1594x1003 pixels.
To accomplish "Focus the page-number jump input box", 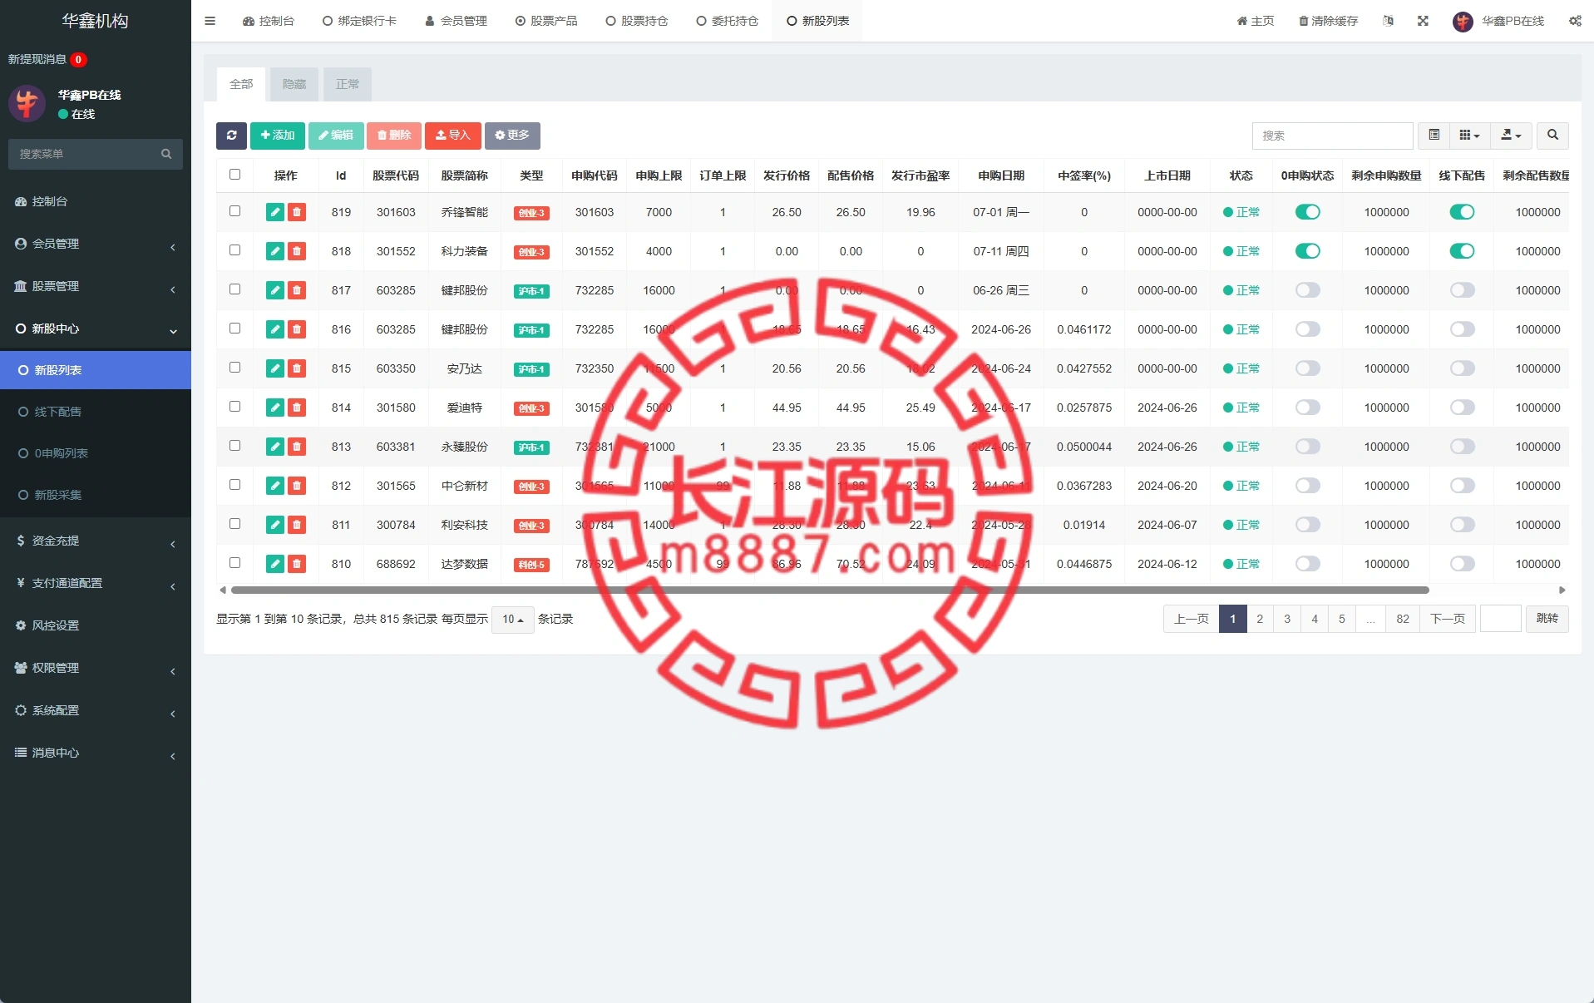I will [1501, 619].
